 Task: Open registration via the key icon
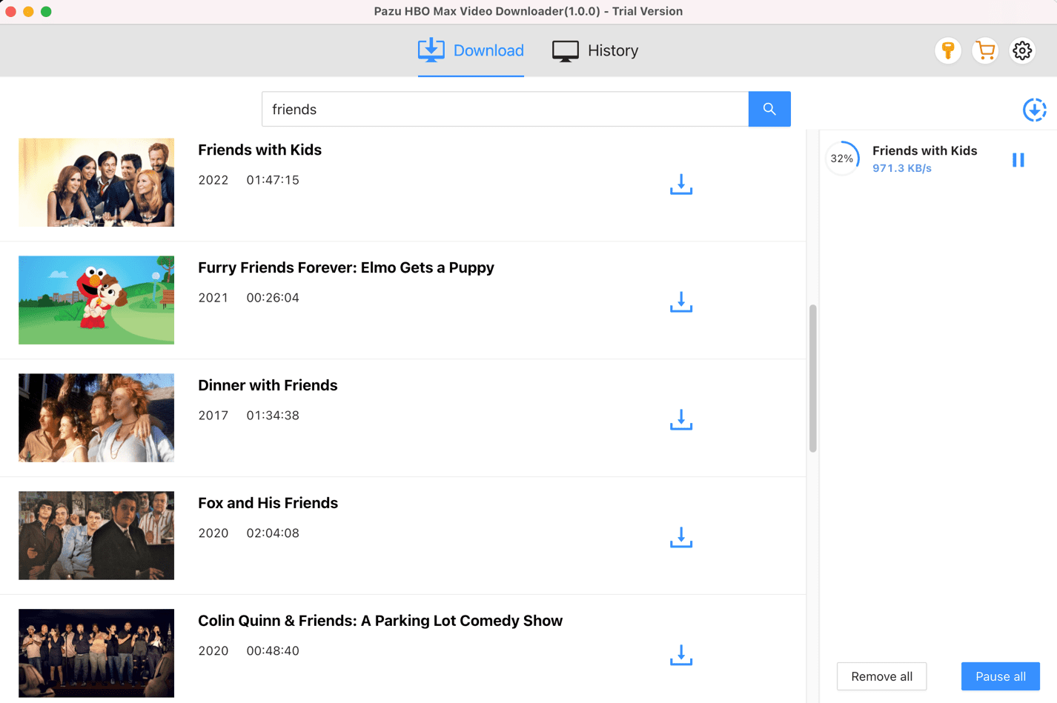[x=948, y=50]
